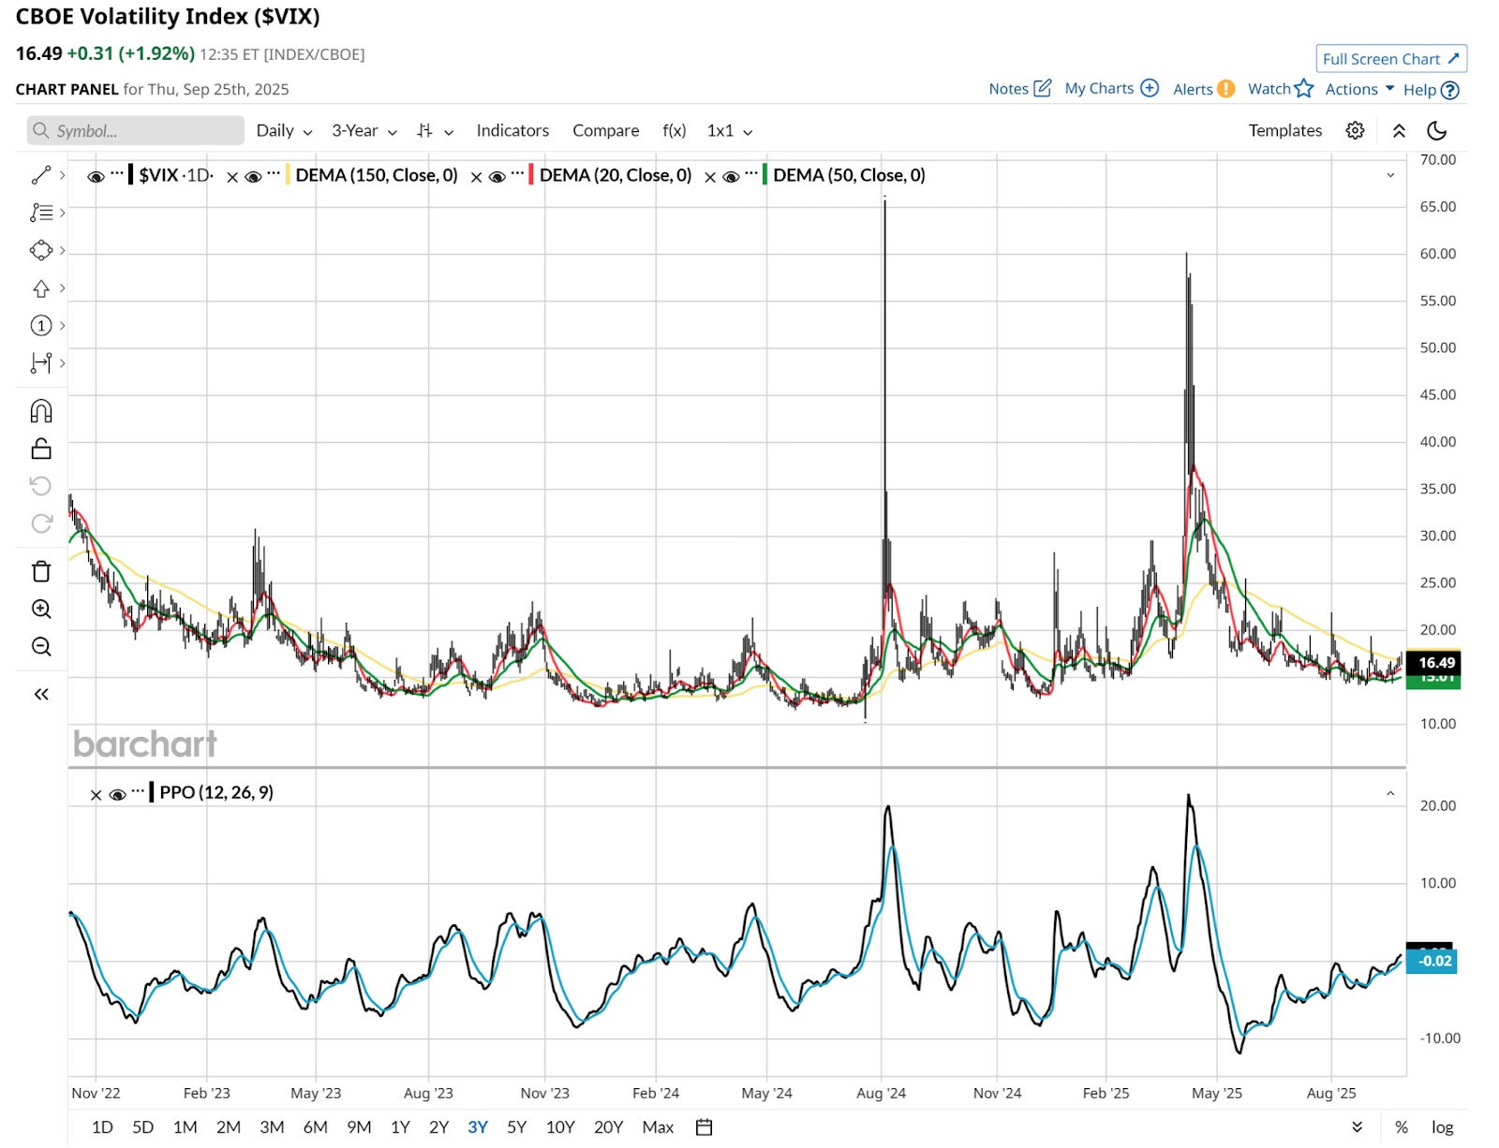The width and height of the screenshot is (1499, 1148).
Task: Zoom in on the chart
Action: [41, 609]
